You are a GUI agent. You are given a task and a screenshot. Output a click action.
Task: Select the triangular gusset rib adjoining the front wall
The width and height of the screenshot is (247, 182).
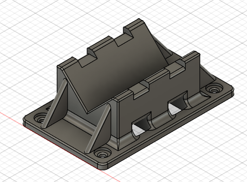point(99,129)
